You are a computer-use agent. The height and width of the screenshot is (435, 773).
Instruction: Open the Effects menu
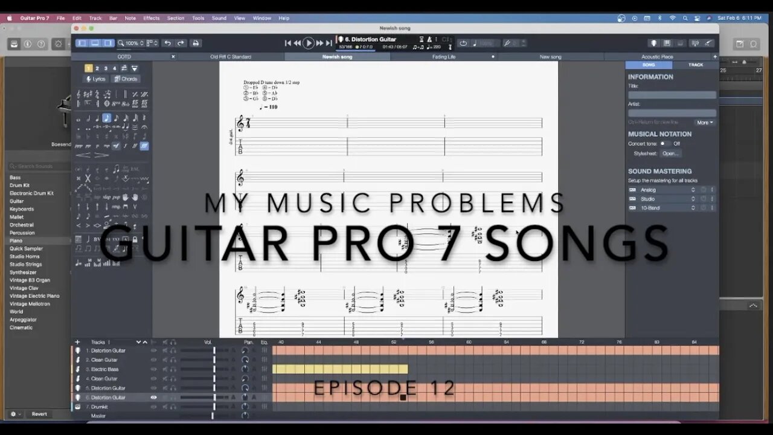[152, 18]
